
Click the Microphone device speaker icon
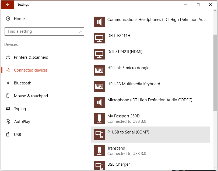(99, 102)
